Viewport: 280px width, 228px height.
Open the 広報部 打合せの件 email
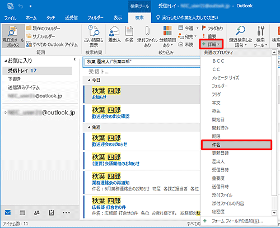tap(142, 207)
